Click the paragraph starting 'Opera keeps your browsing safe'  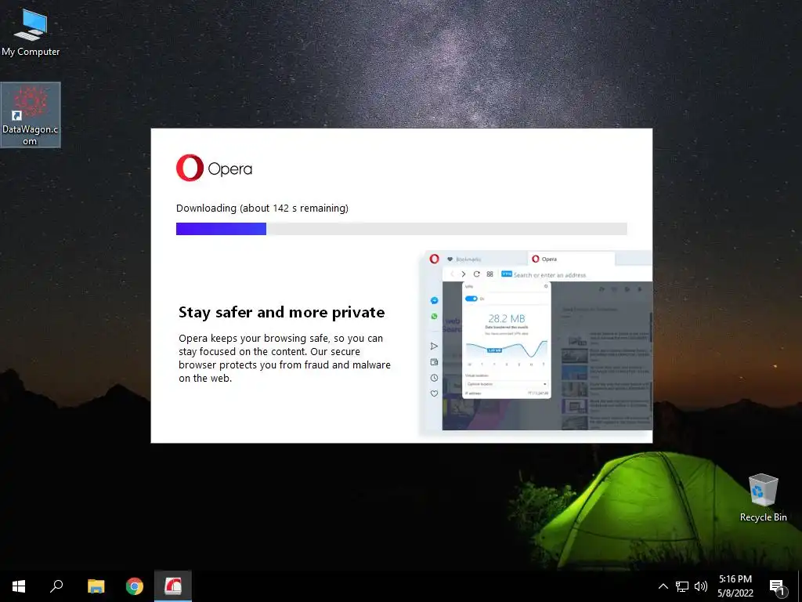click(x=284, y=358)
